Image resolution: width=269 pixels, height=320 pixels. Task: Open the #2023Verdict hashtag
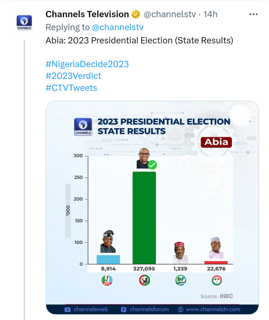click(x=73, y=76)
